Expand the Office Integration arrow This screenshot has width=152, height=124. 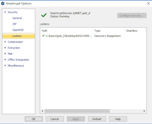click(x=5, y=60)
